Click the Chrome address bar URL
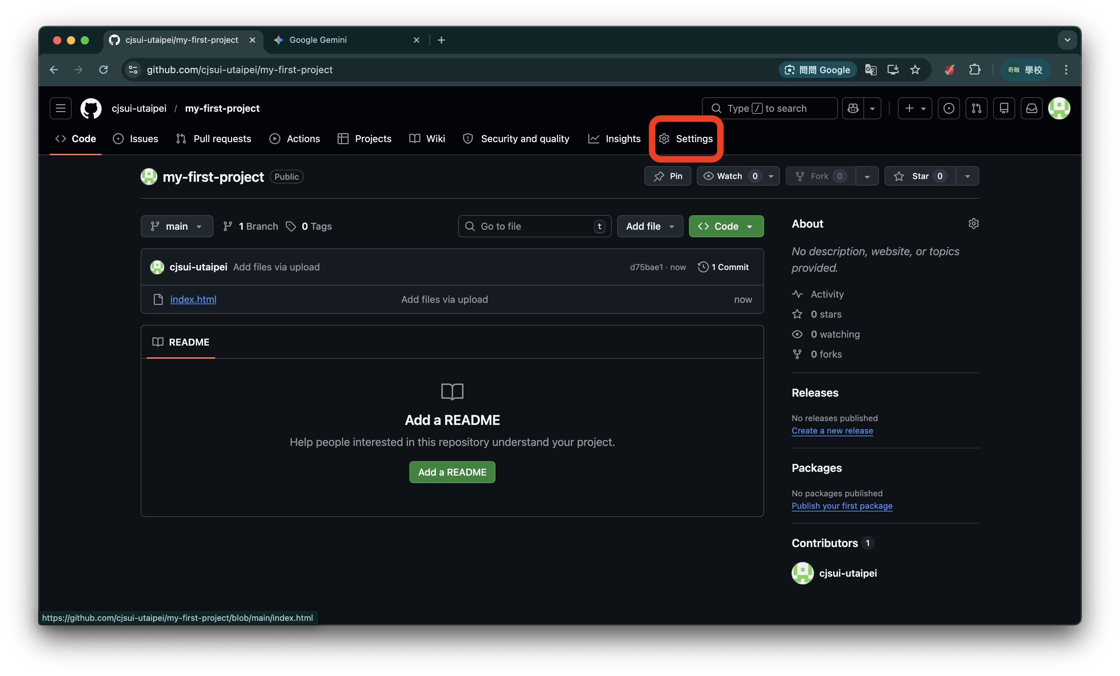Viewport: 1120px width, 676px height. point(240,70)
